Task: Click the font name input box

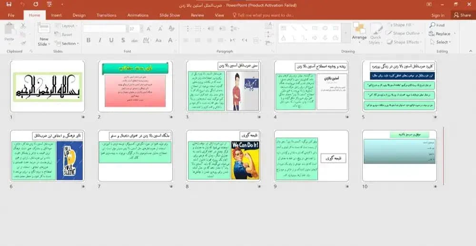Action: [104, 29]
